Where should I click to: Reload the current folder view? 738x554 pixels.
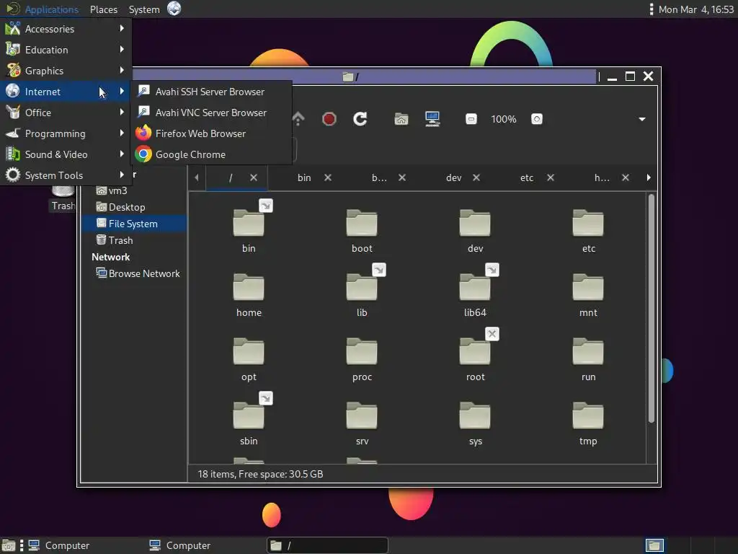click(x=360, y=119)
